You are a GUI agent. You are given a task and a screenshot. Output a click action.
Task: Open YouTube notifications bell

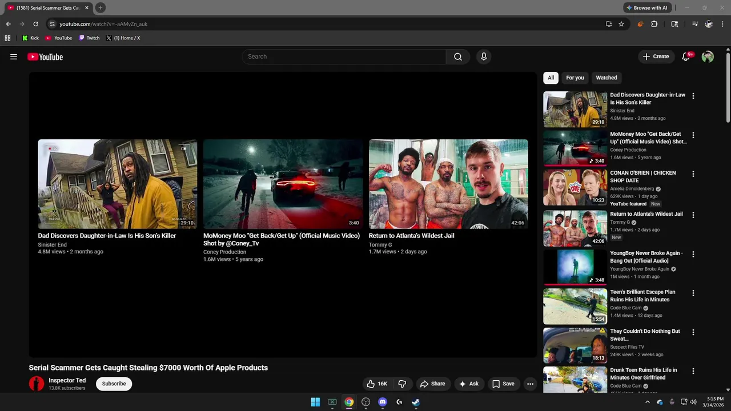(686, 57)
